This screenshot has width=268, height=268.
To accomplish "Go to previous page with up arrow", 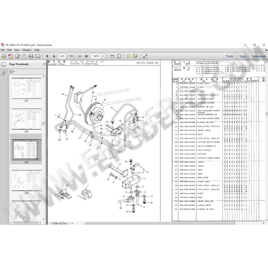I will [47, 56].
